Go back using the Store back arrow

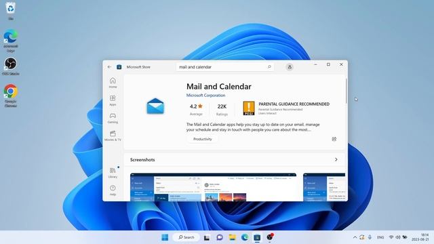[109, 67]
